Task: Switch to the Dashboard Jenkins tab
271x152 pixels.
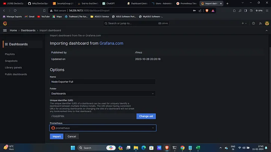Action: click(x=137, y=3)
